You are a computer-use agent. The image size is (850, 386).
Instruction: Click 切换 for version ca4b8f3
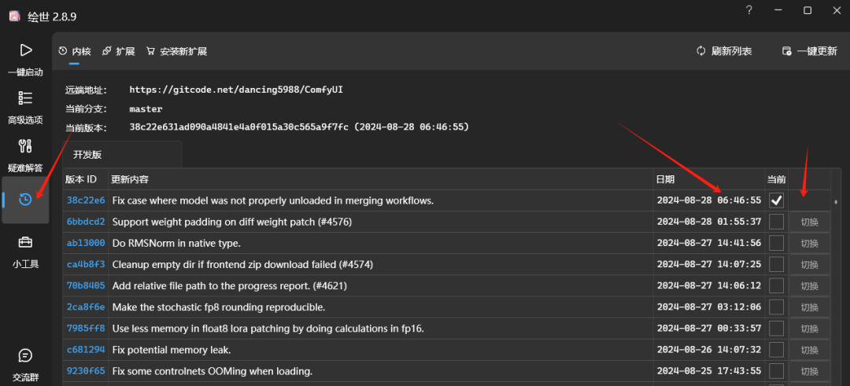point(809,265)
